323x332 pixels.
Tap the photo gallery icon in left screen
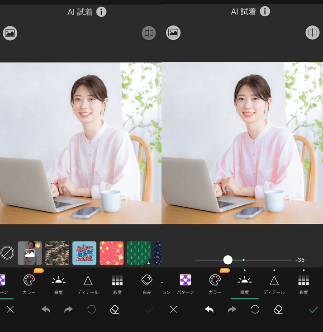[10, 33]
